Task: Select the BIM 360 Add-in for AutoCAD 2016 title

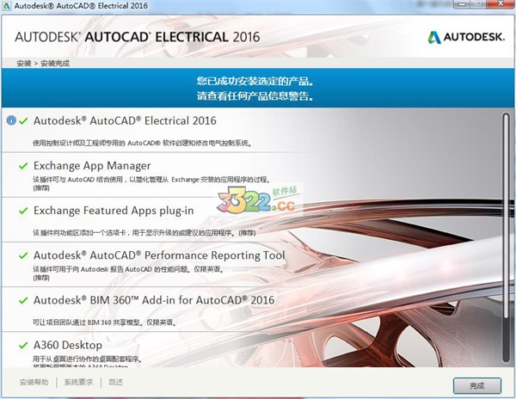Action: [154, 300]
